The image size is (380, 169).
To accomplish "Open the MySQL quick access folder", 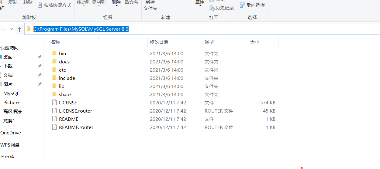I will (11, 93).
